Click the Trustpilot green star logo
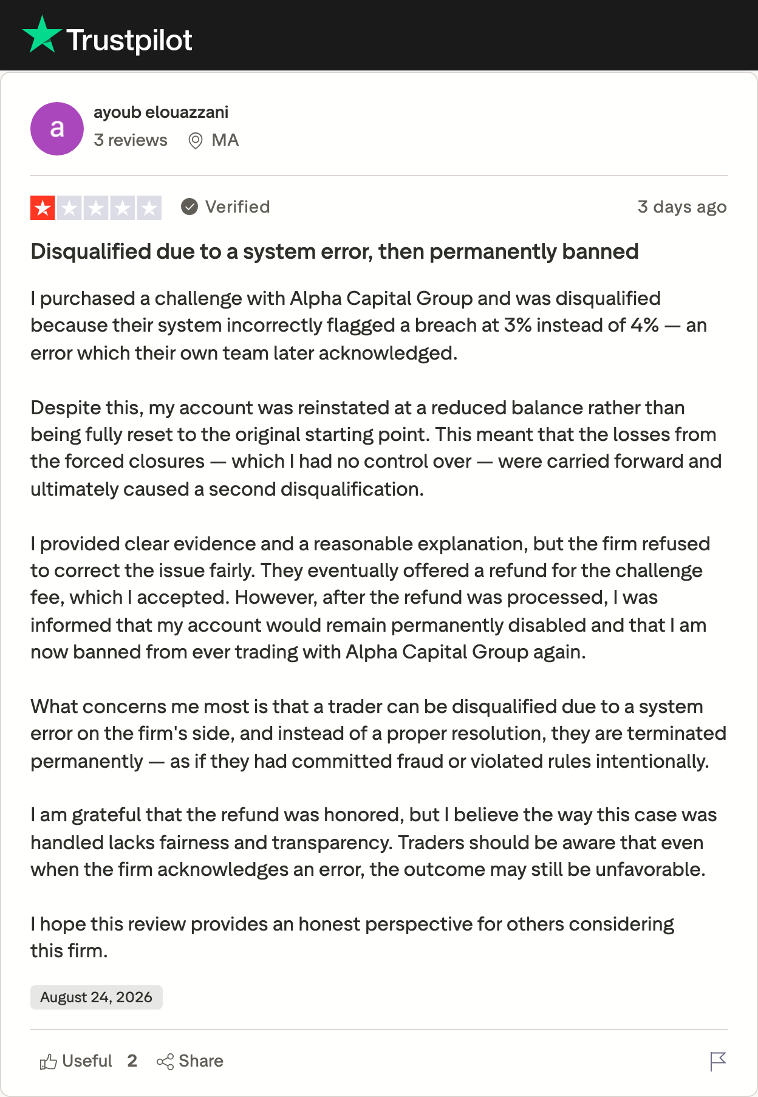The image size is (758, 1097). tap(41, 35)
